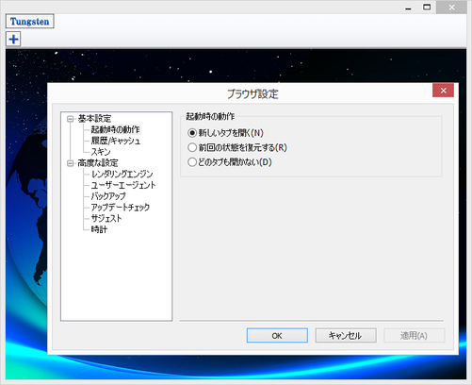Maximize the Tungsten browser window
472x385 pixels.
427,7
